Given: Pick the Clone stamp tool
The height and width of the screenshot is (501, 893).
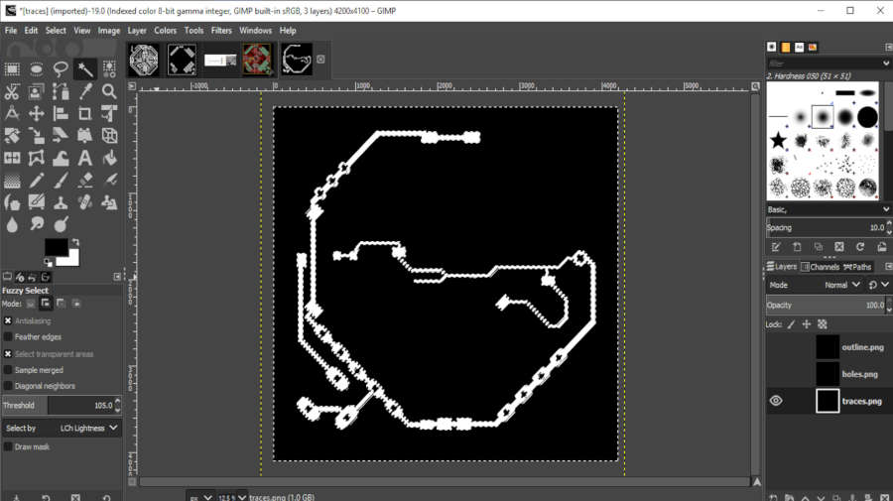Looking at the screenshot, I should click(x=61, y=202).
